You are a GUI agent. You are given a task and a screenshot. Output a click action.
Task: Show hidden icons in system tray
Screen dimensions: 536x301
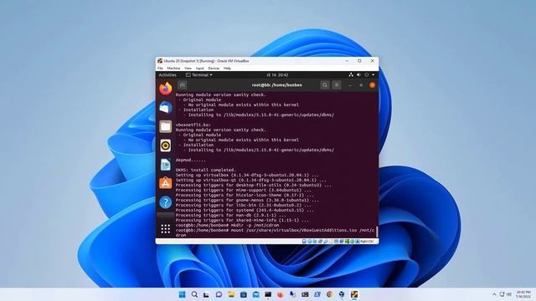coord(494,294)
